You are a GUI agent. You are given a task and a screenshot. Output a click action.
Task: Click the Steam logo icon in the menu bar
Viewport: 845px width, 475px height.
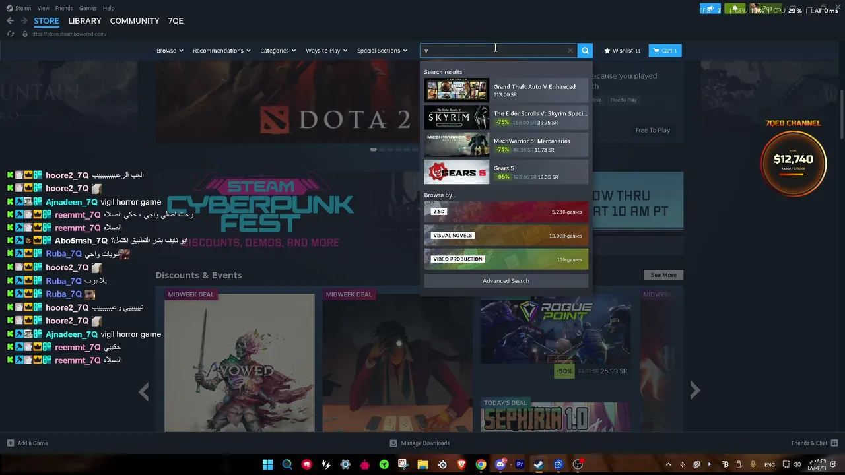9,8
